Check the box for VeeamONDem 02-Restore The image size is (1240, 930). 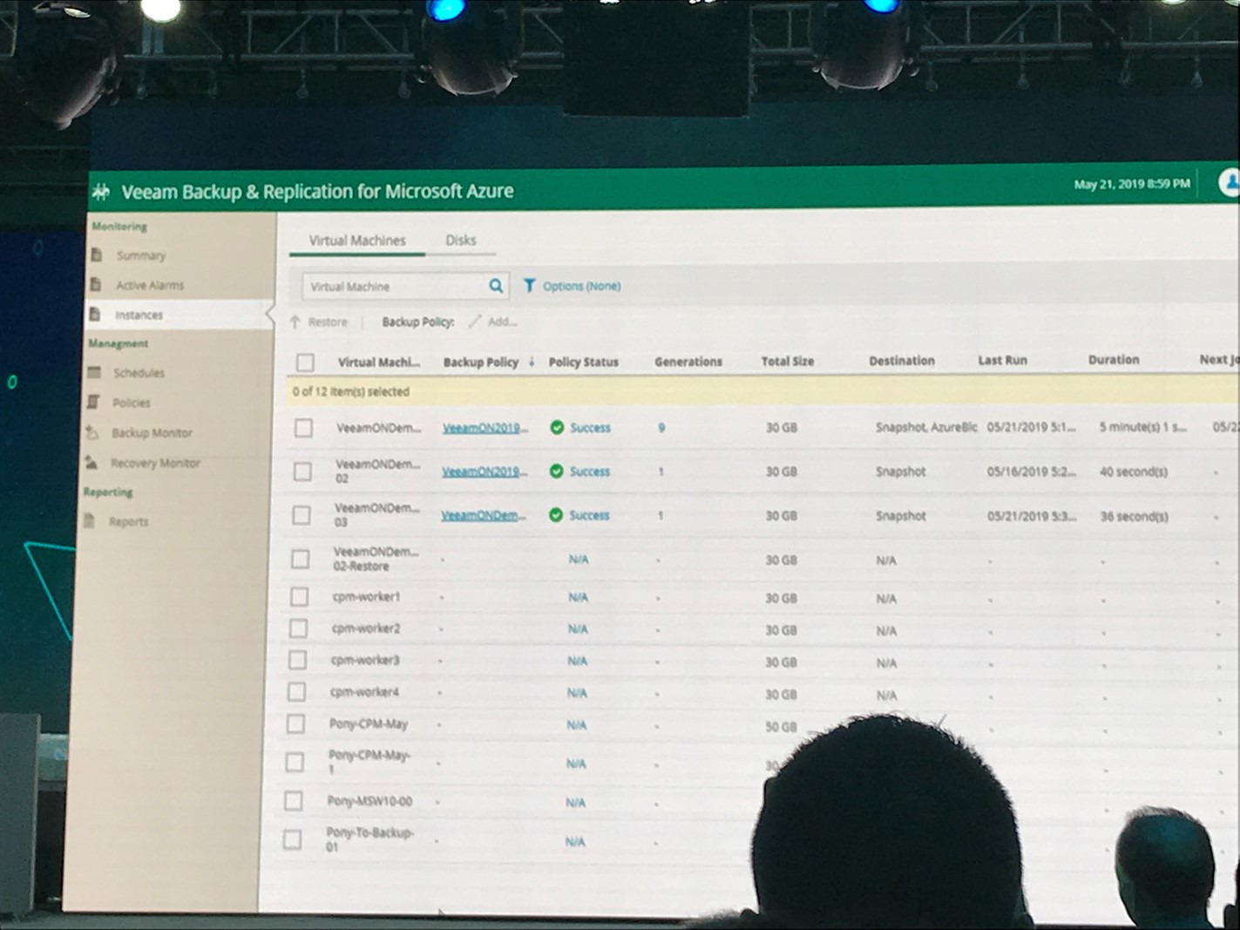click(301, 559)
